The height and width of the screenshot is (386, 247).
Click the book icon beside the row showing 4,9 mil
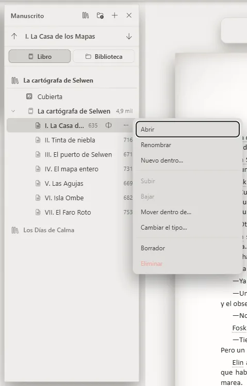(31, 111)
